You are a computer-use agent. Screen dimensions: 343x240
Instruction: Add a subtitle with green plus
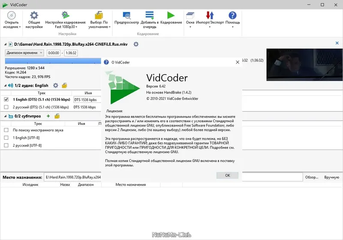48,116
